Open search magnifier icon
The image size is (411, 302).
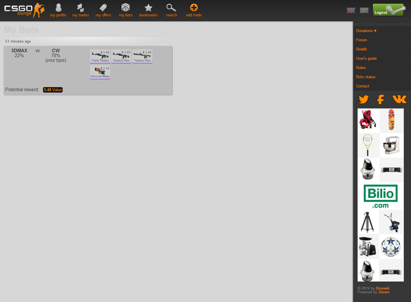[171, 7]
